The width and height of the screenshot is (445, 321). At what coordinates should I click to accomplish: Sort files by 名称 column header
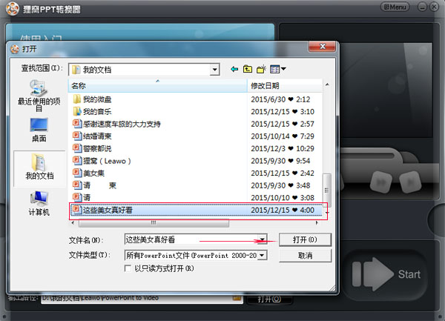pos(157,86)
